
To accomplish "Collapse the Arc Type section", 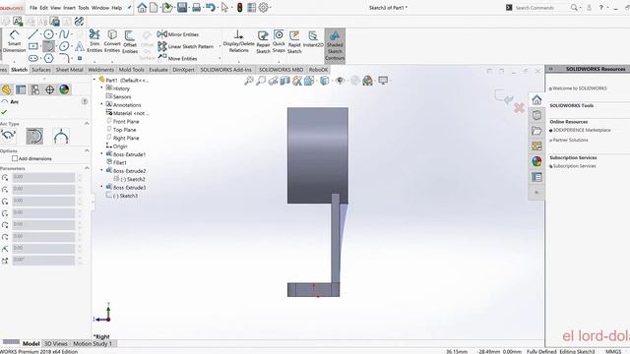I will pos(87,123).
